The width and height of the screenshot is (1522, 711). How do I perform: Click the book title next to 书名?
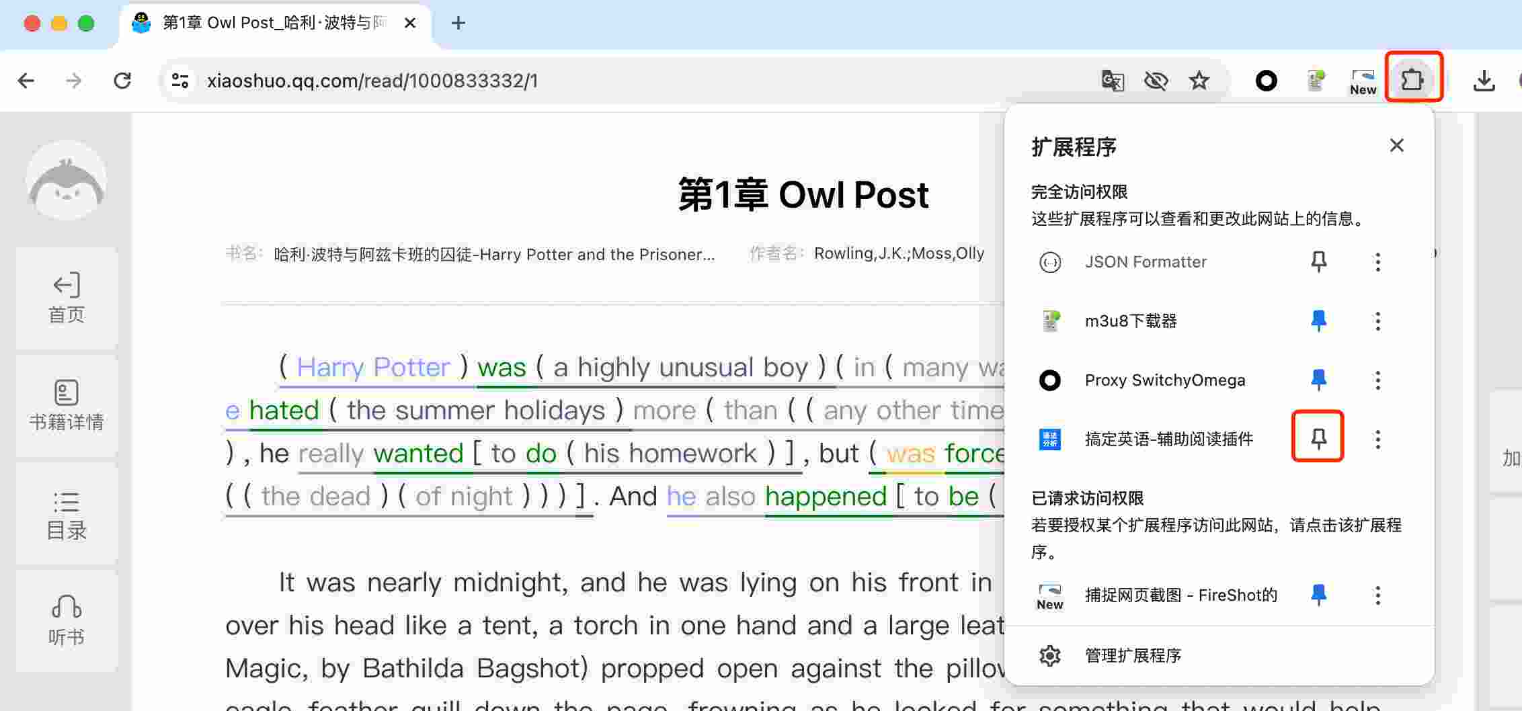click(x=494, y=254)
